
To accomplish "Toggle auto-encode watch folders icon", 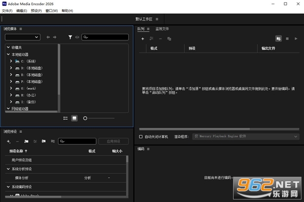I will (278, 39).
